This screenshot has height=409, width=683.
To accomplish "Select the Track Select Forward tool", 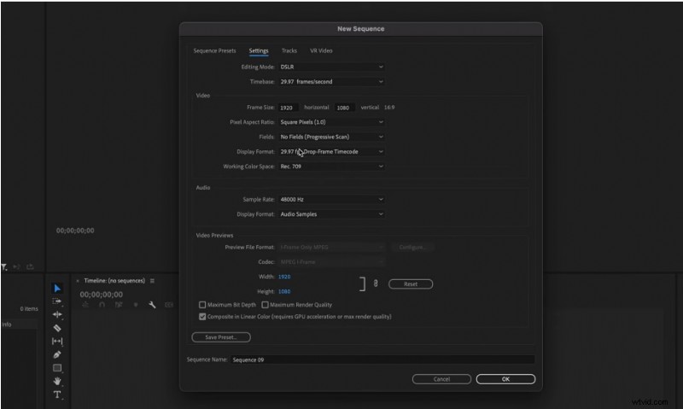I will [57, 301].
